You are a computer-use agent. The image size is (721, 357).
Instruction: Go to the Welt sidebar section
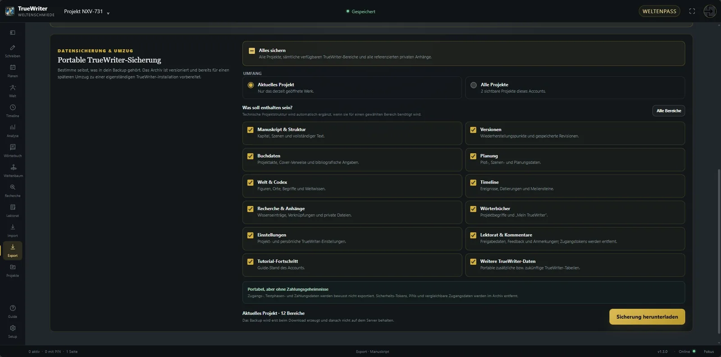click(13, 90)
